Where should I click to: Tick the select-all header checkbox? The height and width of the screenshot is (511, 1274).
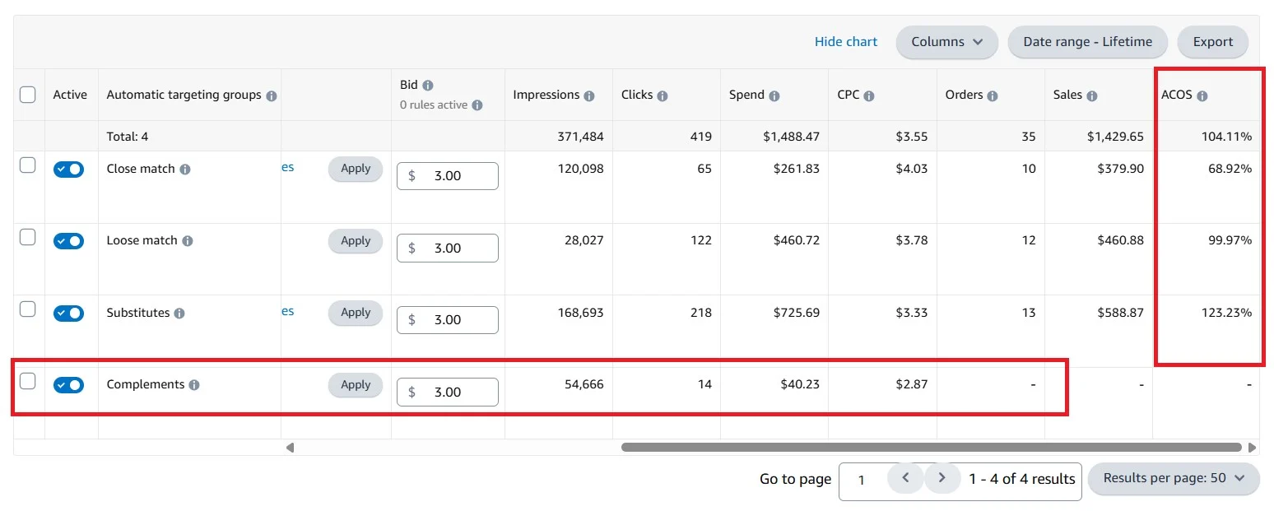pyautogui.click(x=28, y=95)
